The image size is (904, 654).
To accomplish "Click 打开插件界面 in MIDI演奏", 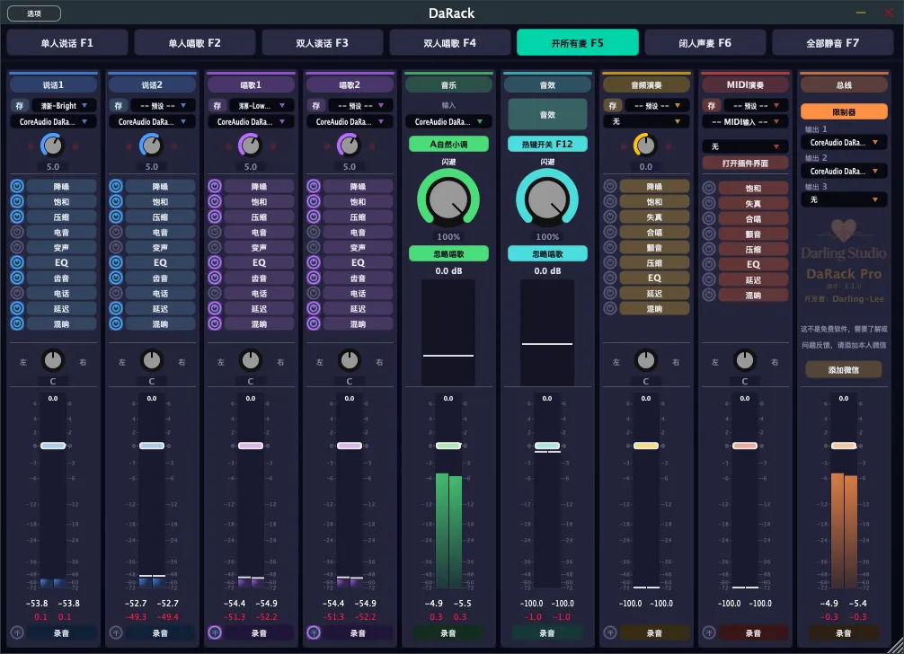I will click(745, 163).
